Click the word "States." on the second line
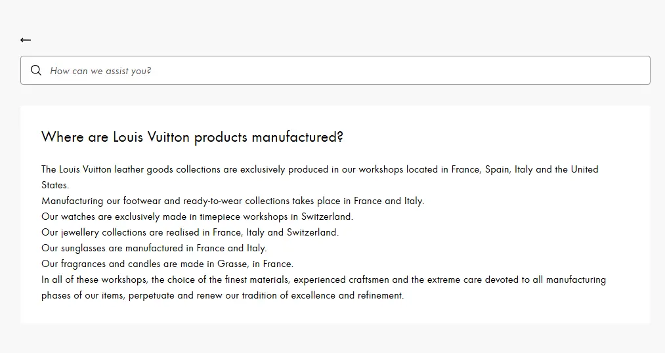Viewport: 665px width, 353px height. 55,185
